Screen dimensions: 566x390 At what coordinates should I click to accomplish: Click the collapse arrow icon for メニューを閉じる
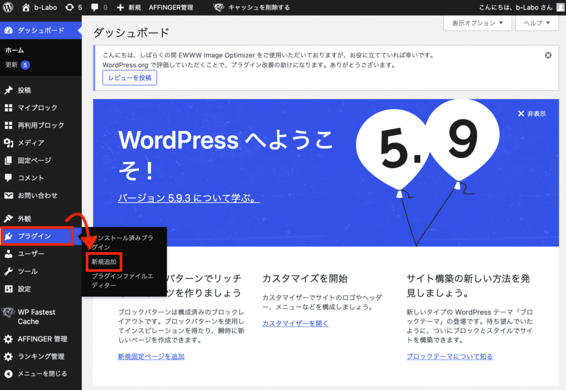(8, 374)
